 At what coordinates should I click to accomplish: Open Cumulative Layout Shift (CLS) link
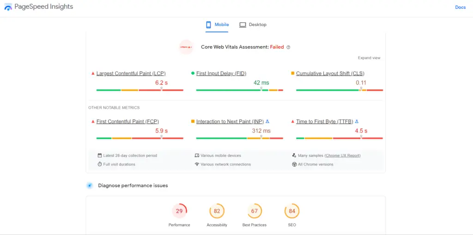click(x=330, y=74)
